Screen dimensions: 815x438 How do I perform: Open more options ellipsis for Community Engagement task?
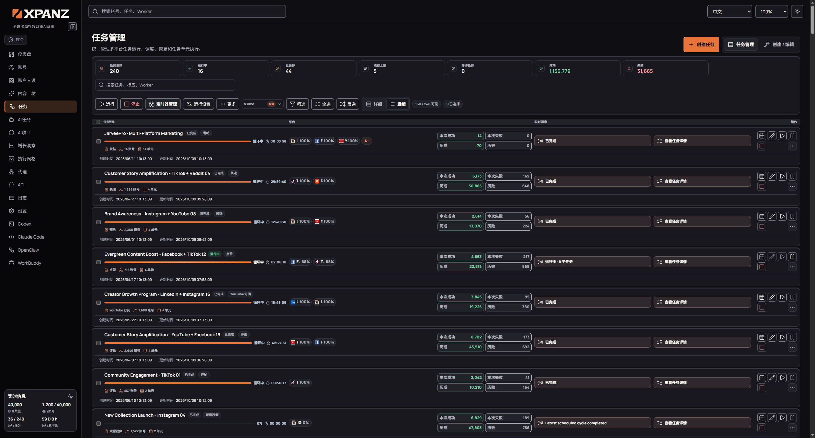tap(792, 388)
